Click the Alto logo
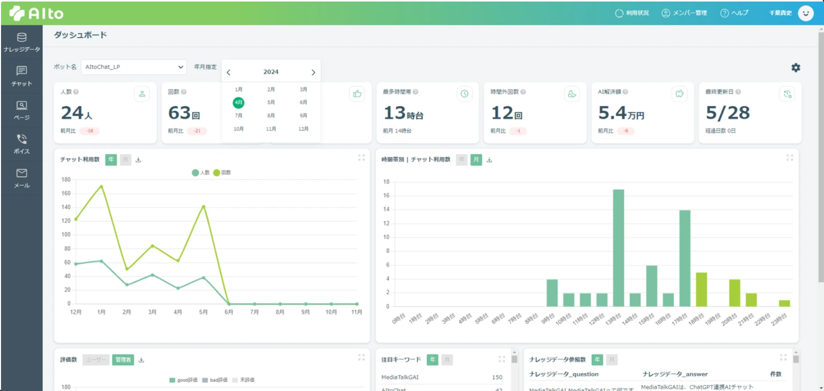 36,13
